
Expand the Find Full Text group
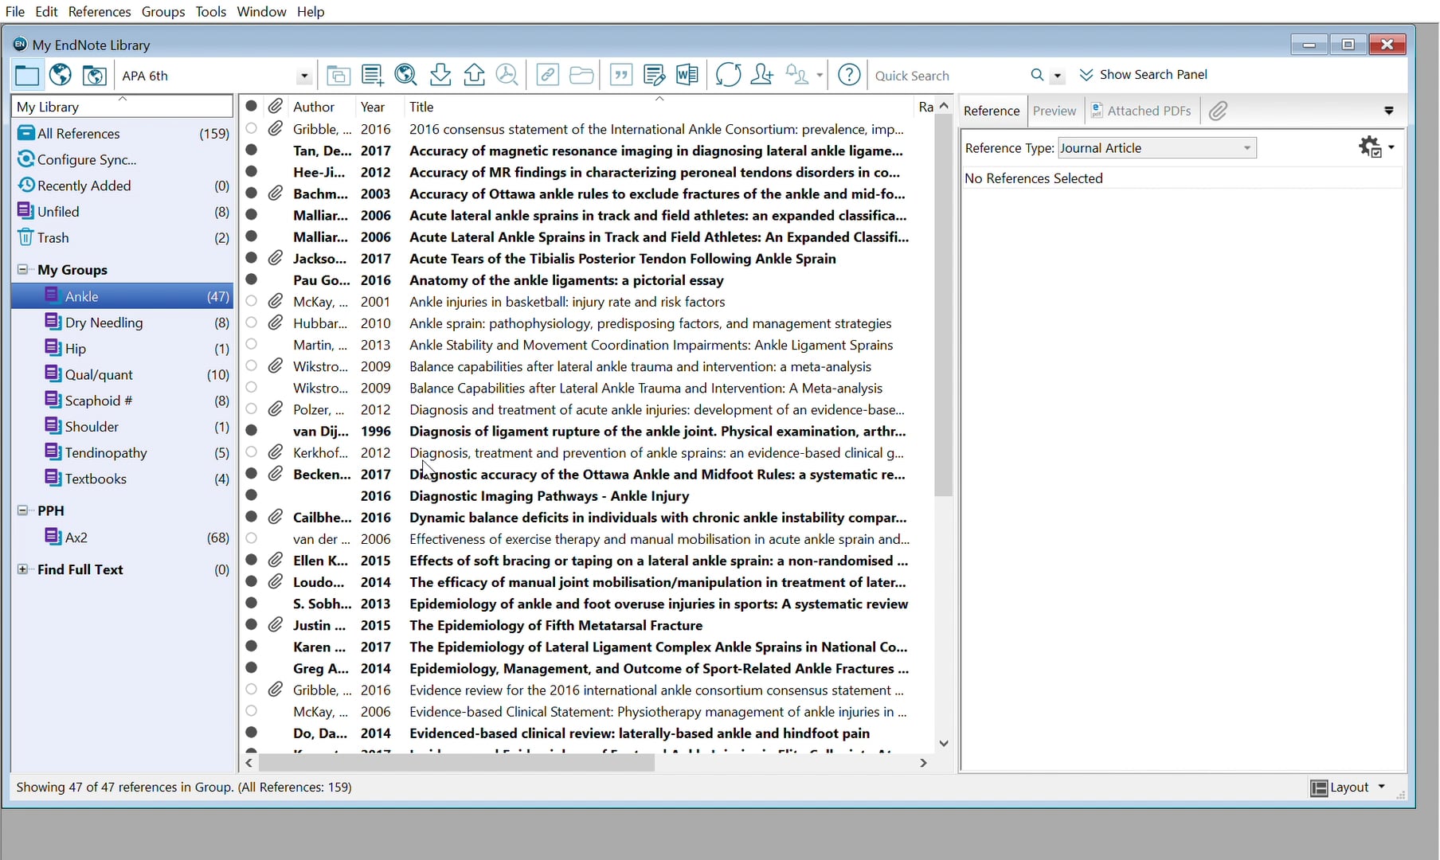click(x=23, y=569)
